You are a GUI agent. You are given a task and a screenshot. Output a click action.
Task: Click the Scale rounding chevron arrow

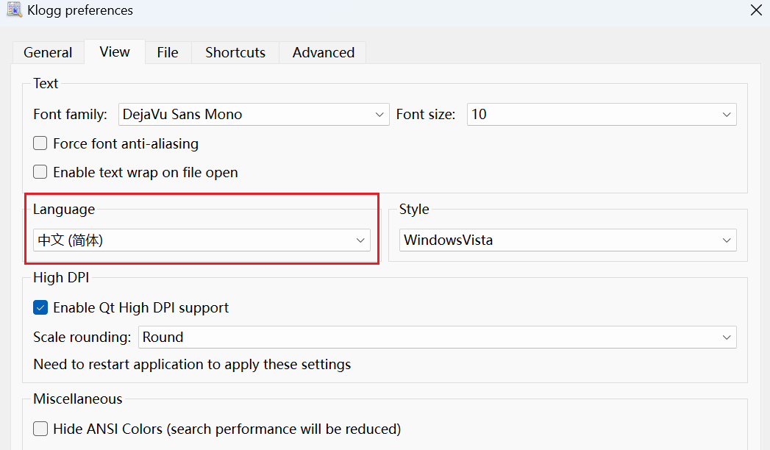pyautogui.click(x=727, y=337)
